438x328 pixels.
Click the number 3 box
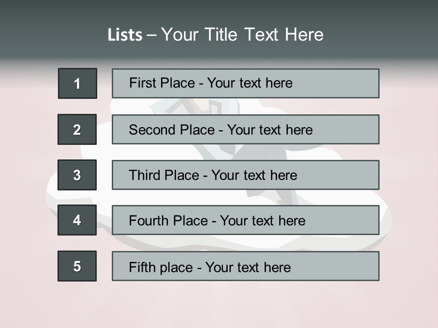pos(77,175)
